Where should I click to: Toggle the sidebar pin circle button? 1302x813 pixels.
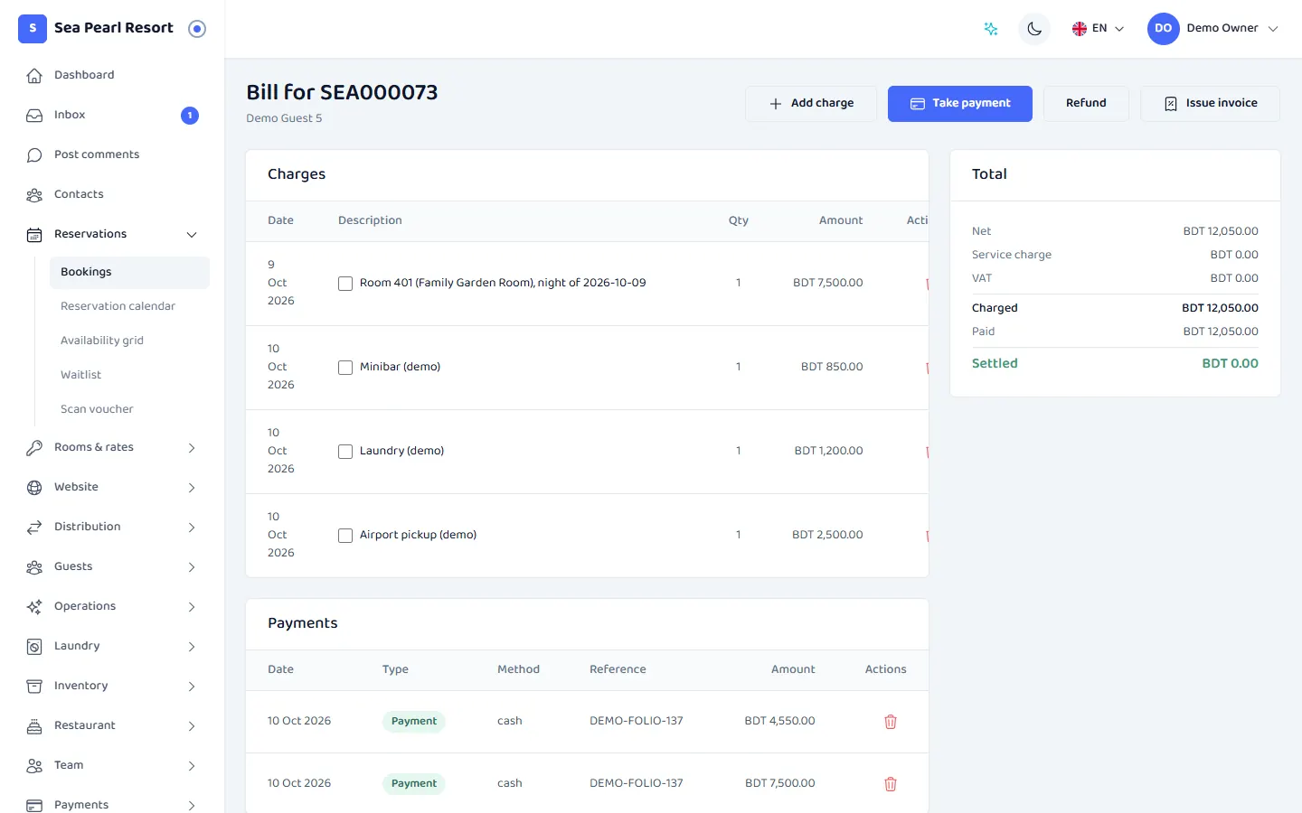point(197,29)
